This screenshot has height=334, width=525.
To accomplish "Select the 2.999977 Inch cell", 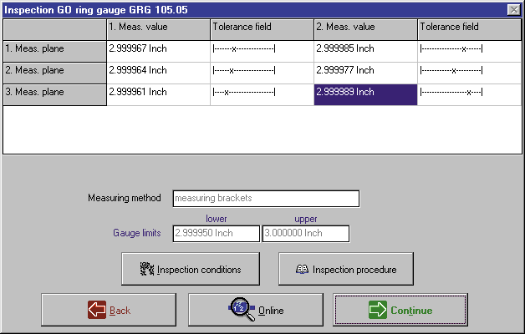I will pyautogui.click(x=365, y=73).
